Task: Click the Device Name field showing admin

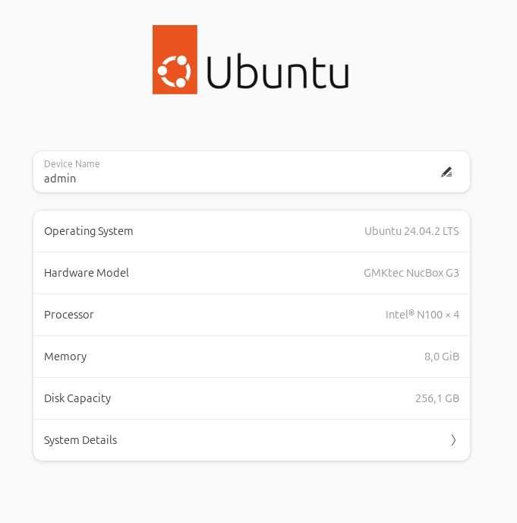Action: [x=251, y=172]
